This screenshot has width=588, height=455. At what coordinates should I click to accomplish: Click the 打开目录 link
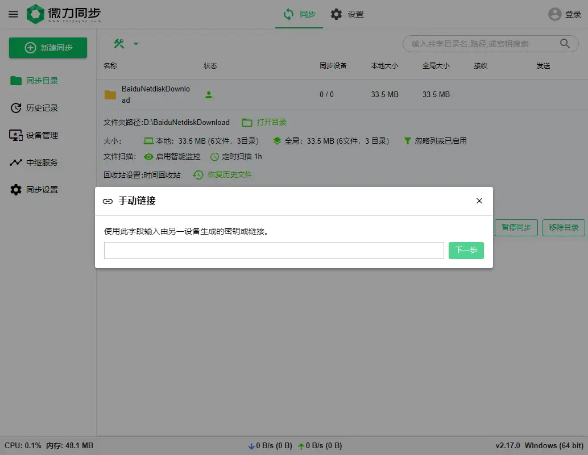[264, 122]
